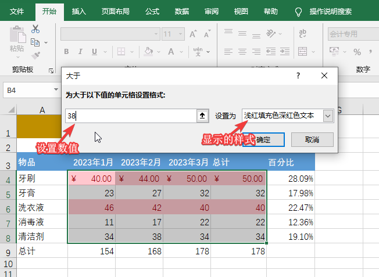This screenshot has width=379, height=277.
Task: Click the 确定 button in dialog
Action: 263,139
